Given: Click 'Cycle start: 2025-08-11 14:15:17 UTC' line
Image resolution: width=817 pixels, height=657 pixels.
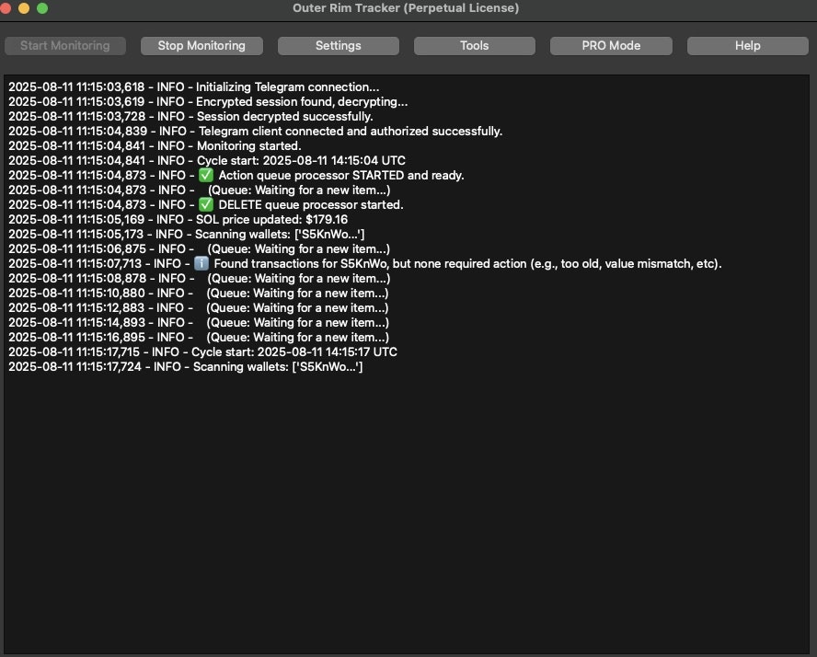Looking at the screenshot, I should coord(202,352).
